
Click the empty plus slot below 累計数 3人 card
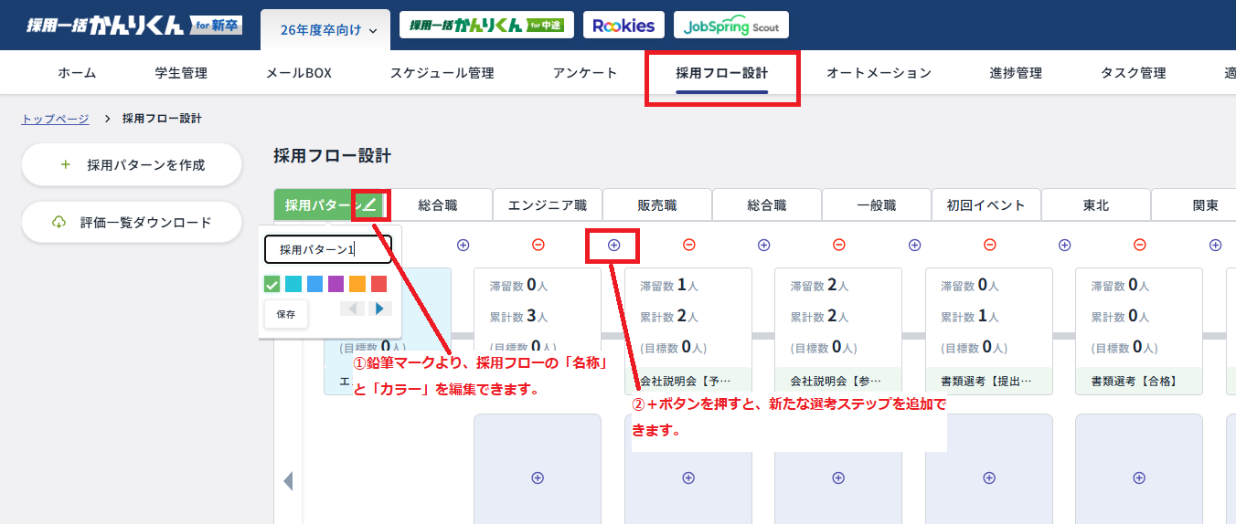click(538, 477)
